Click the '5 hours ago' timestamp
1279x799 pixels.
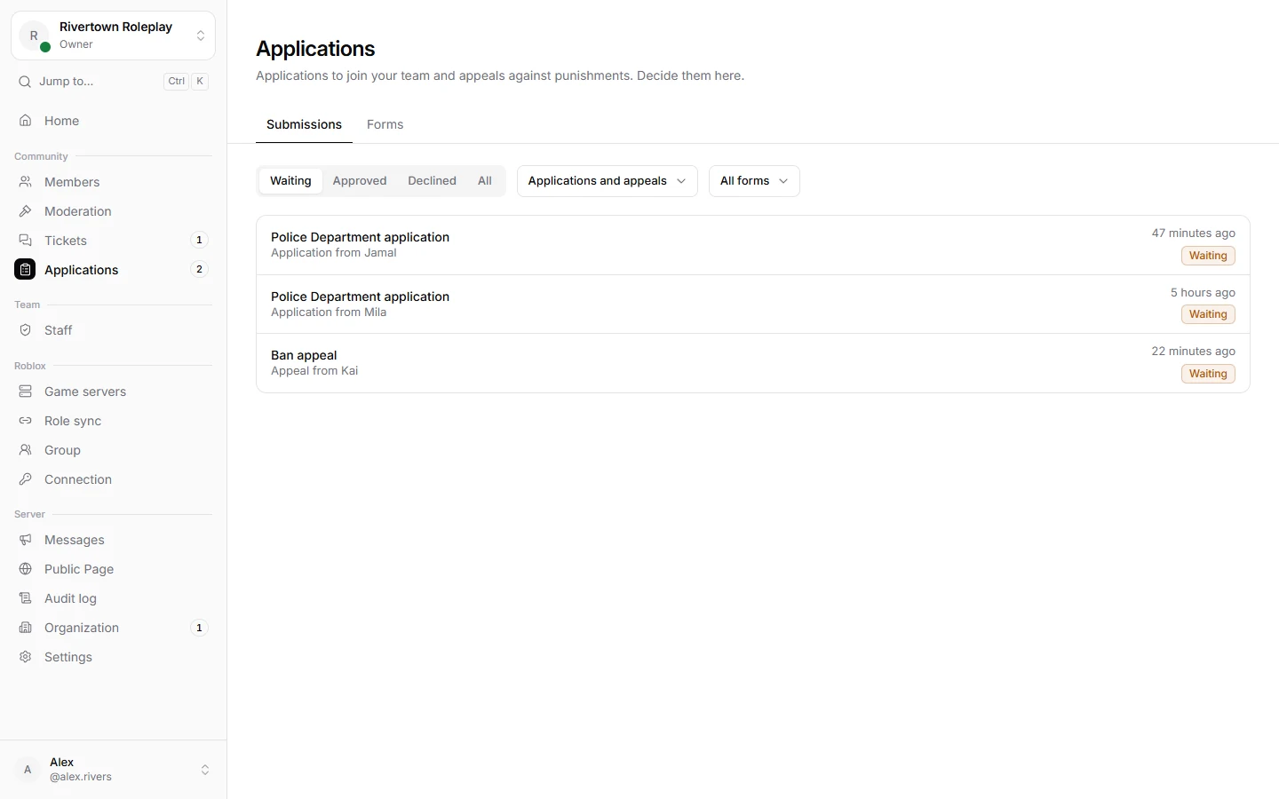click(x=1203, y=293)
